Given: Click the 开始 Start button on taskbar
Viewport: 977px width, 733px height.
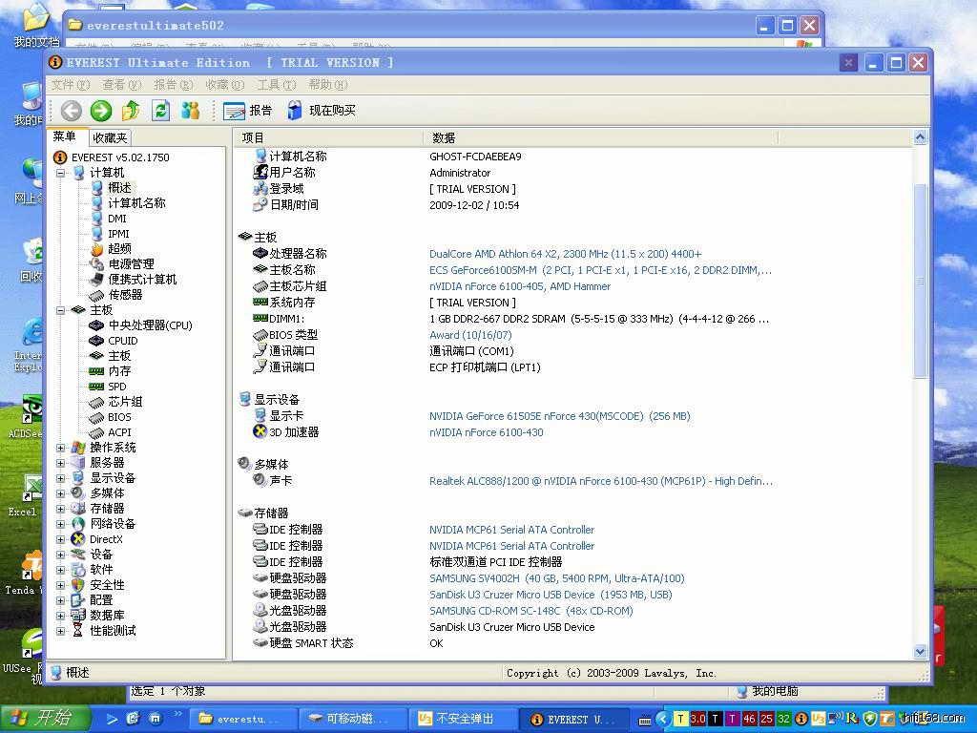Looking at the screenshot, I should tap(43, 719).
